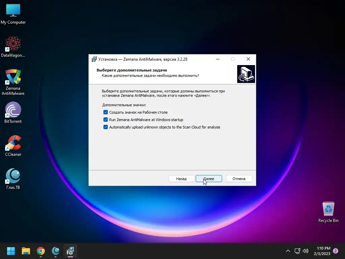Open volume control tray icon
Screen dimensions: 345x259
click(x=306, y=251)
